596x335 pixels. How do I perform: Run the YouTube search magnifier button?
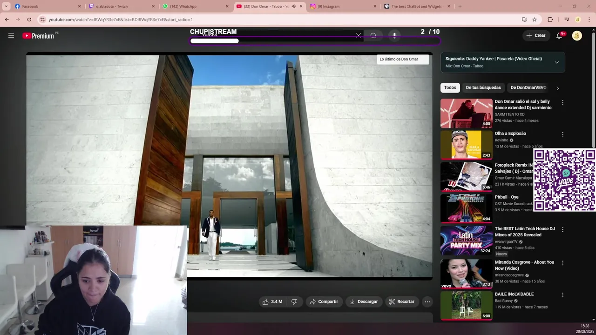(x=373, y=36)
